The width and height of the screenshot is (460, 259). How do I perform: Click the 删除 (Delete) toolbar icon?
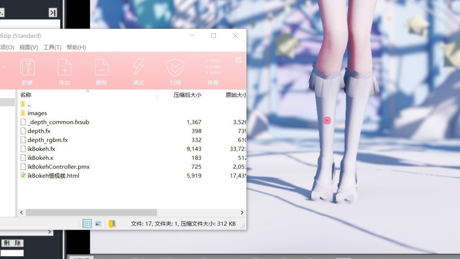coord(101,68)
